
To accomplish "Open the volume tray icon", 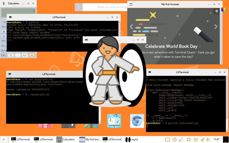I will (x=209, y=139).
